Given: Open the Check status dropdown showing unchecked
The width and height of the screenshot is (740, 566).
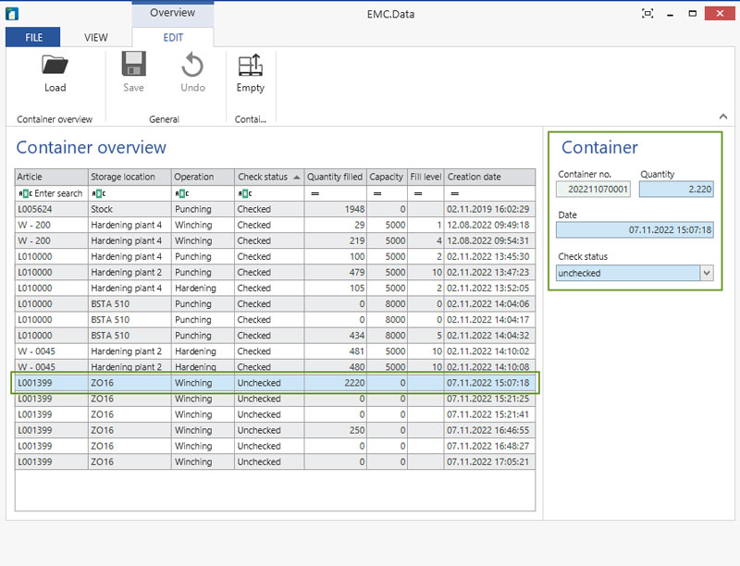Looking at the screenshot, I should click(x=706, y=273).
